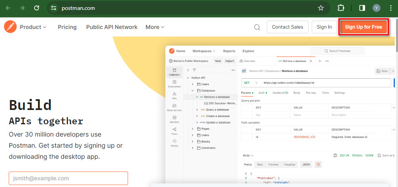Switch to the Auth tab
This screenshot has width=398, height=187.
point(262,93)
